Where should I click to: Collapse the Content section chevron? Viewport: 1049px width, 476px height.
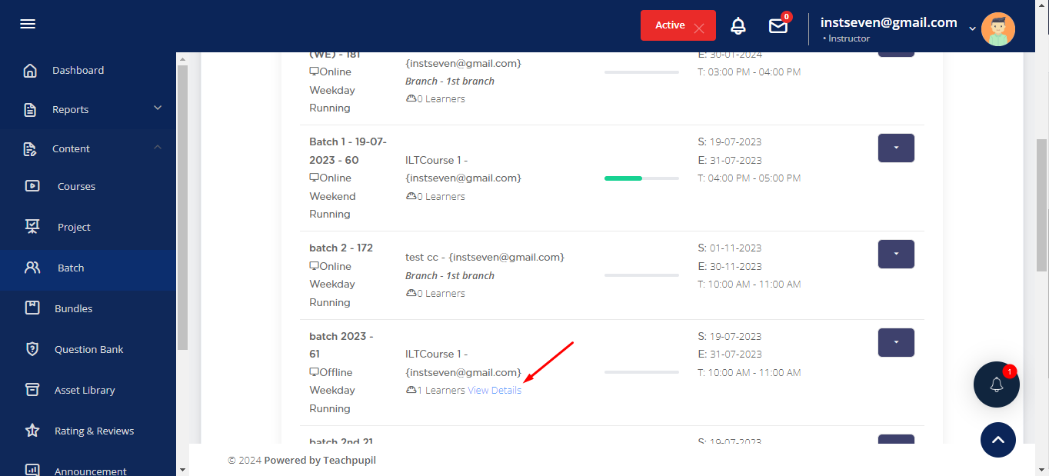click(158, 148)
